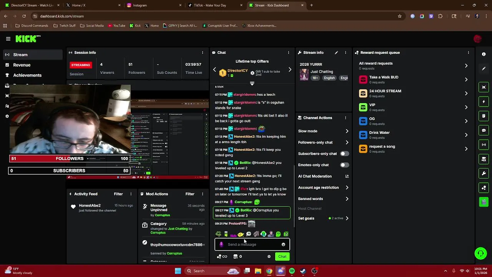Expand Banned words settings

tap(347, 199)
